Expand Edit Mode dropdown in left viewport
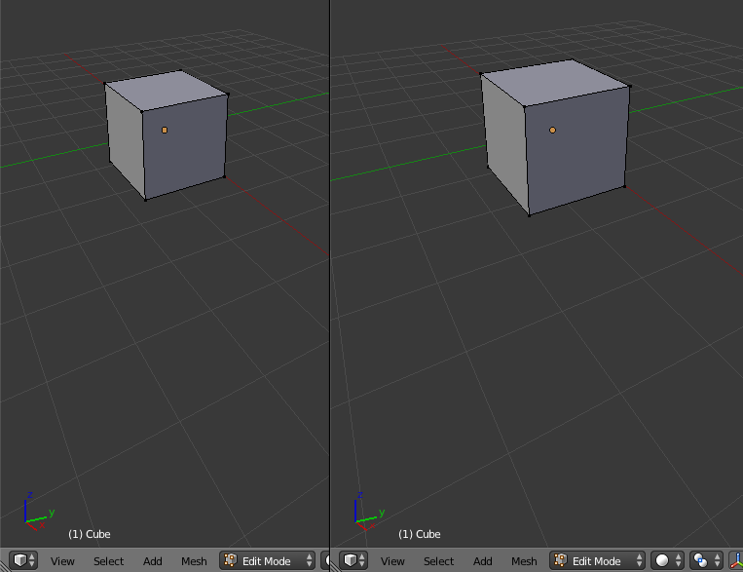743x572 pixels. pyautogui.click(x=267, y=560)
